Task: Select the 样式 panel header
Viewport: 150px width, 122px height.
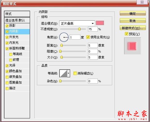Action: click(17, 14)
